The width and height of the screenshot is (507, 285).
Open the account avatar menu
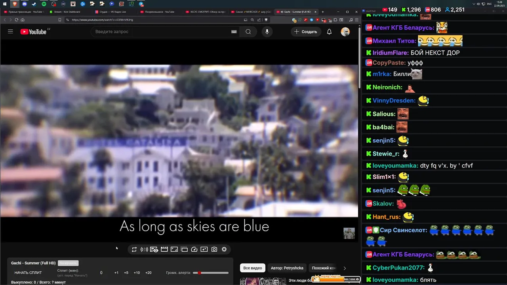(345, 32)
